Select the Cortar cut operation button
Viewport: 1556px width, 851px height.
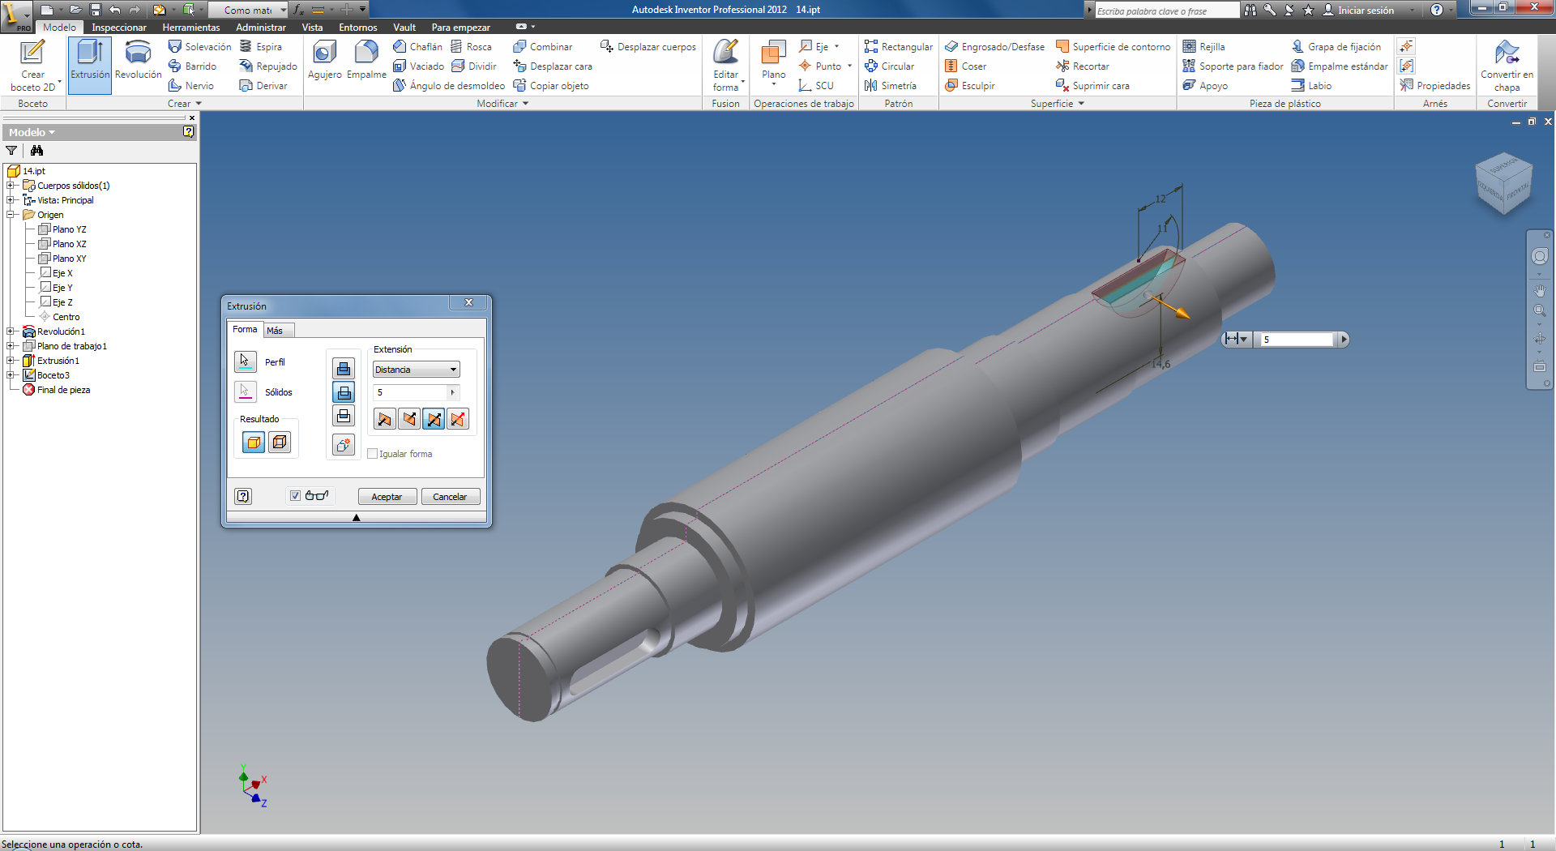click(344, 393)
